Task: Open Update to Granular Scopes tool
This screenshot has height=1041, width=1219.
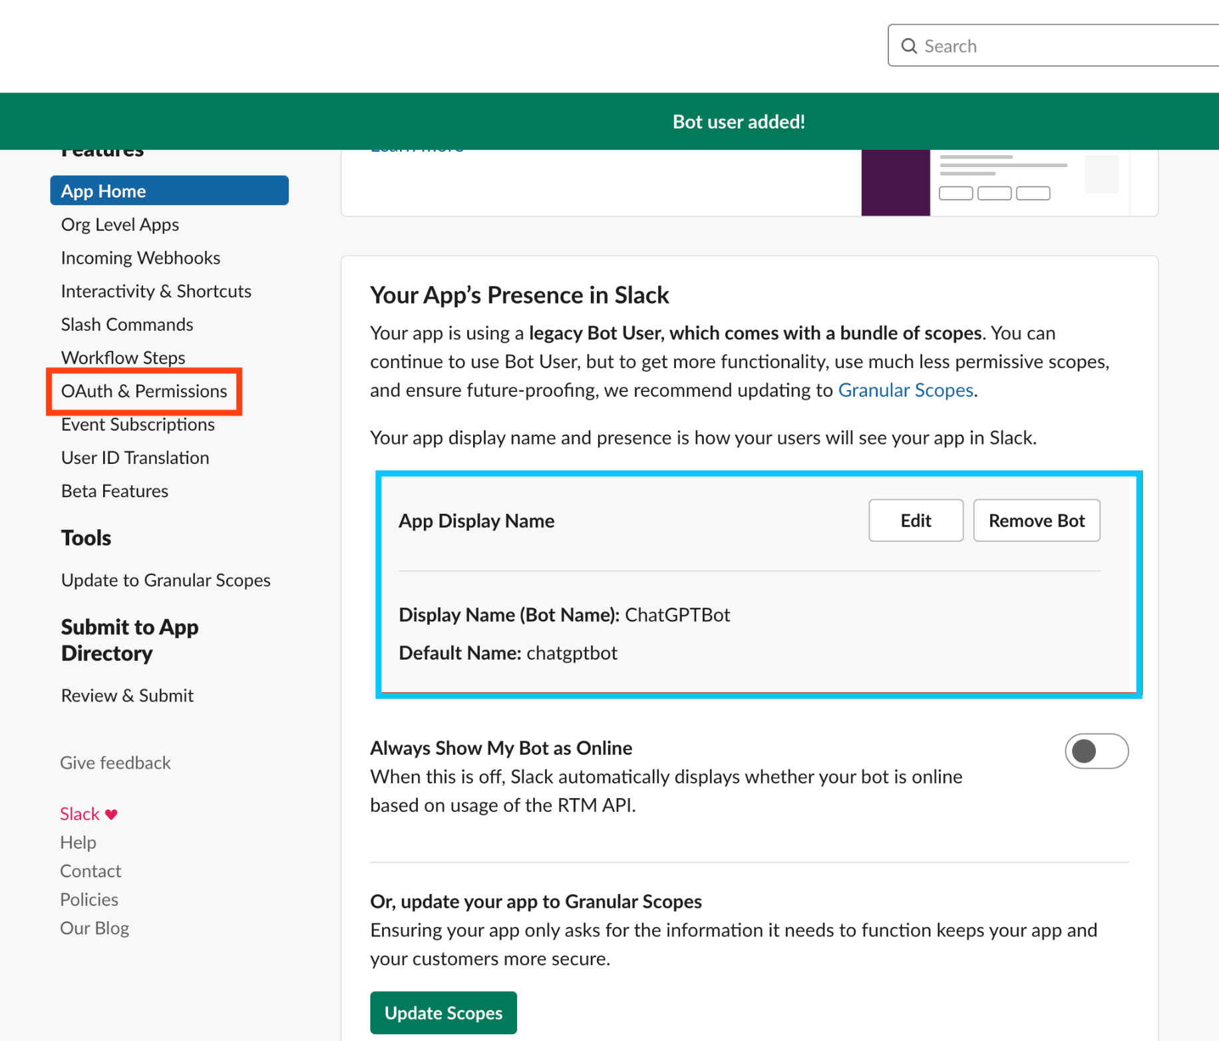Action: (166, 580)
